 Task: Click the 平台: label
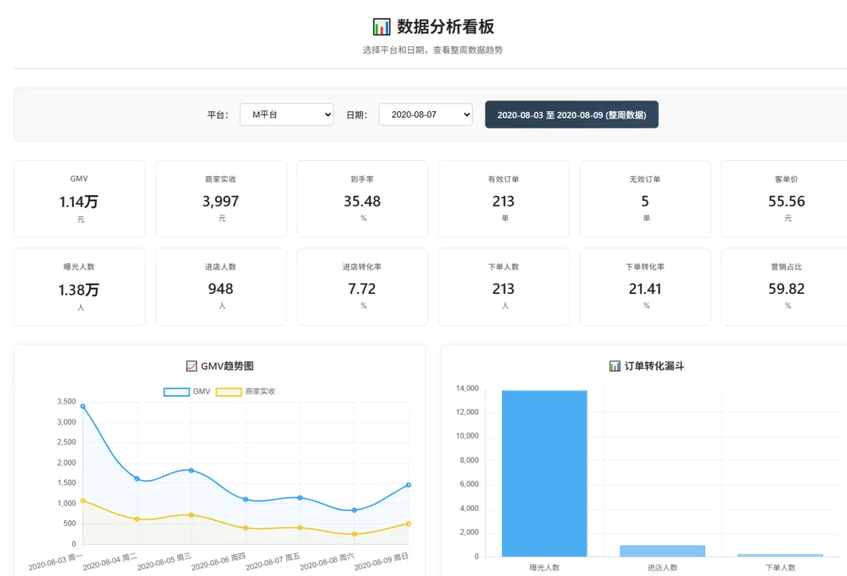tap(218, 115)
